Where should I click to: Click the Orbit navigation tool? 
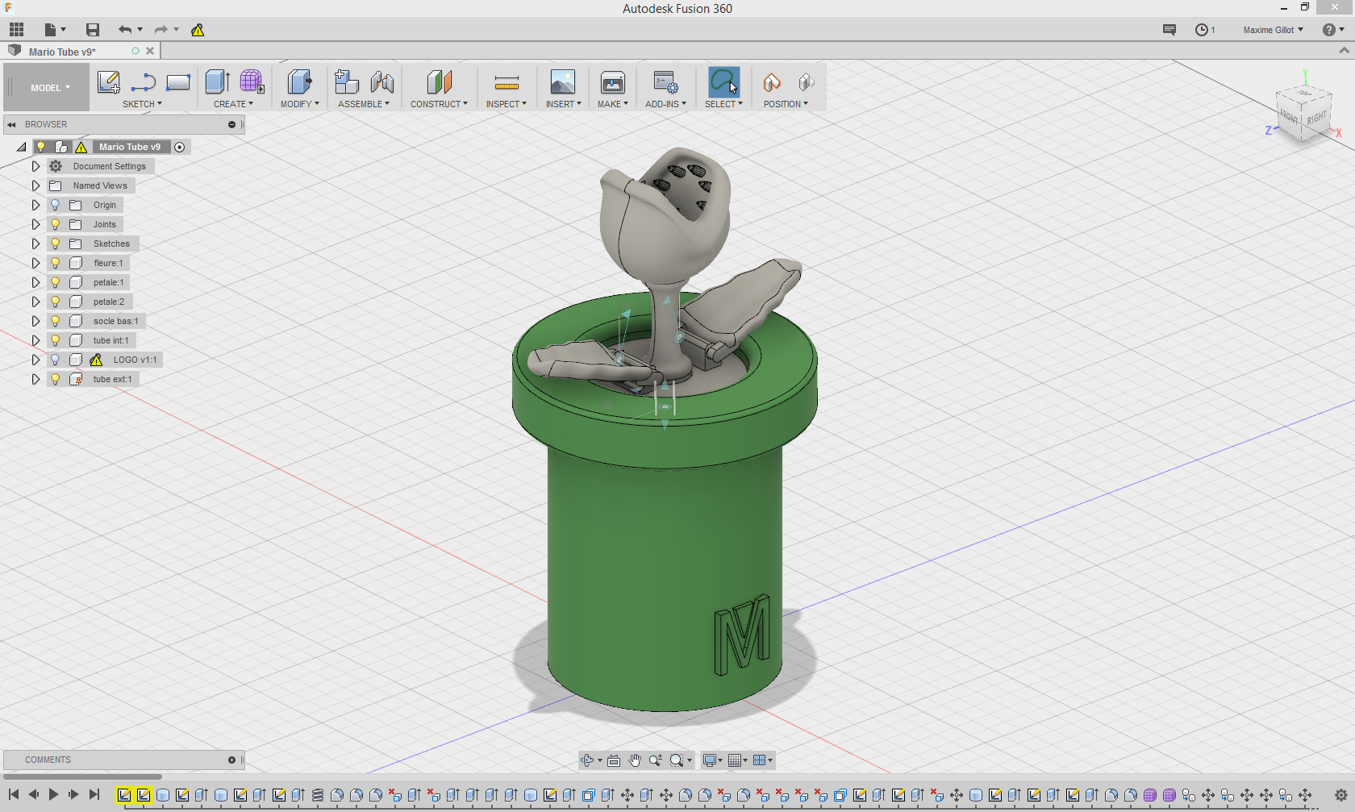588,760
